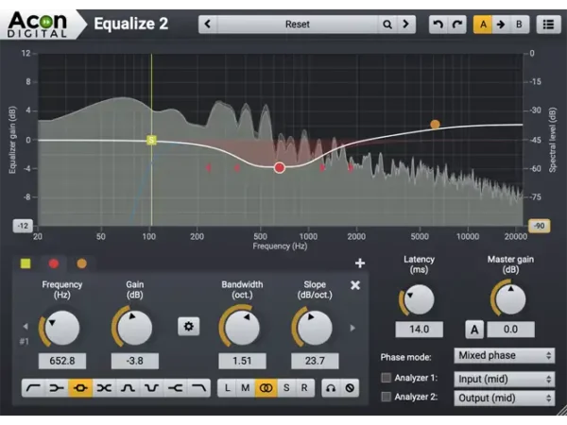The width and height of the screenshot is (567, 425).
Task: Open Analyzer 1 source dropdown
Action: [x=504, y=379]
